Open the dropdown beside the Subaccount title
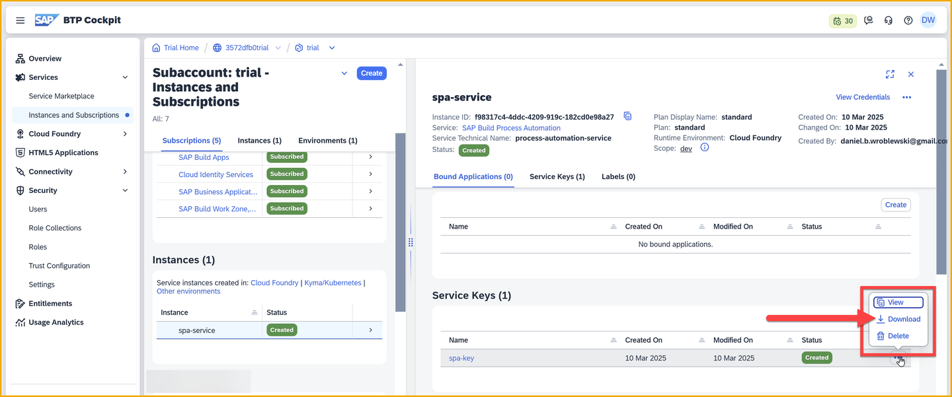952x397 pixels. click(x=344, y=73)
